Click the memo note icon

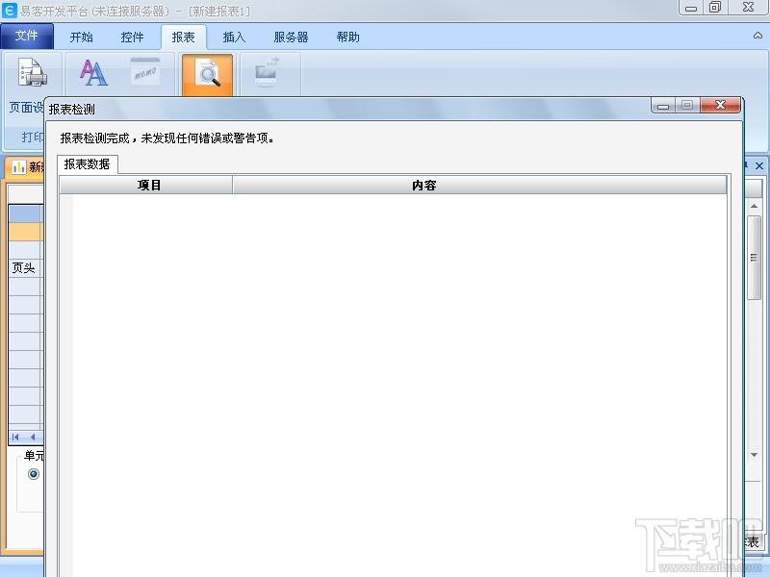pos(145,73)
